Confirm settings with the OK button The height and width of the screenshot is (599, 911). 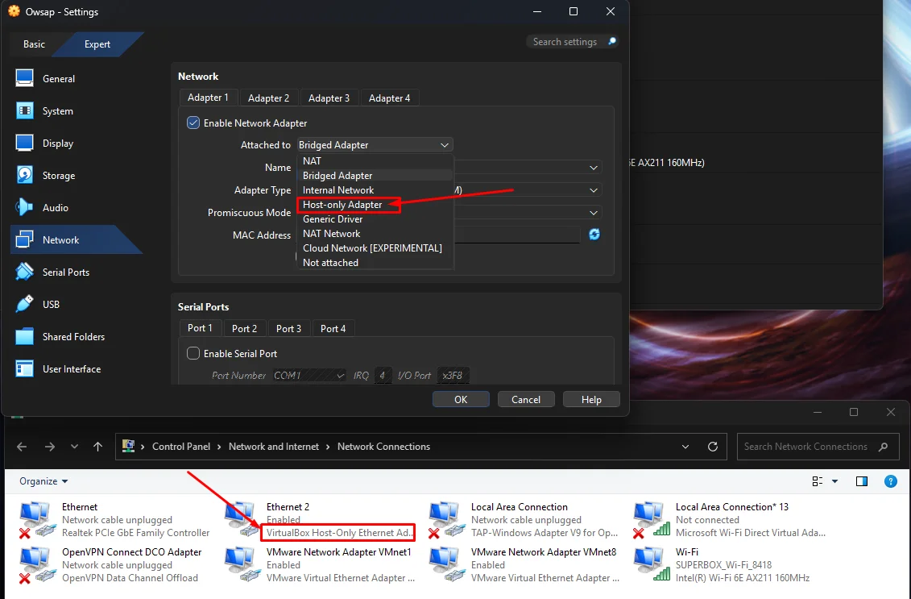coord(461,400)
